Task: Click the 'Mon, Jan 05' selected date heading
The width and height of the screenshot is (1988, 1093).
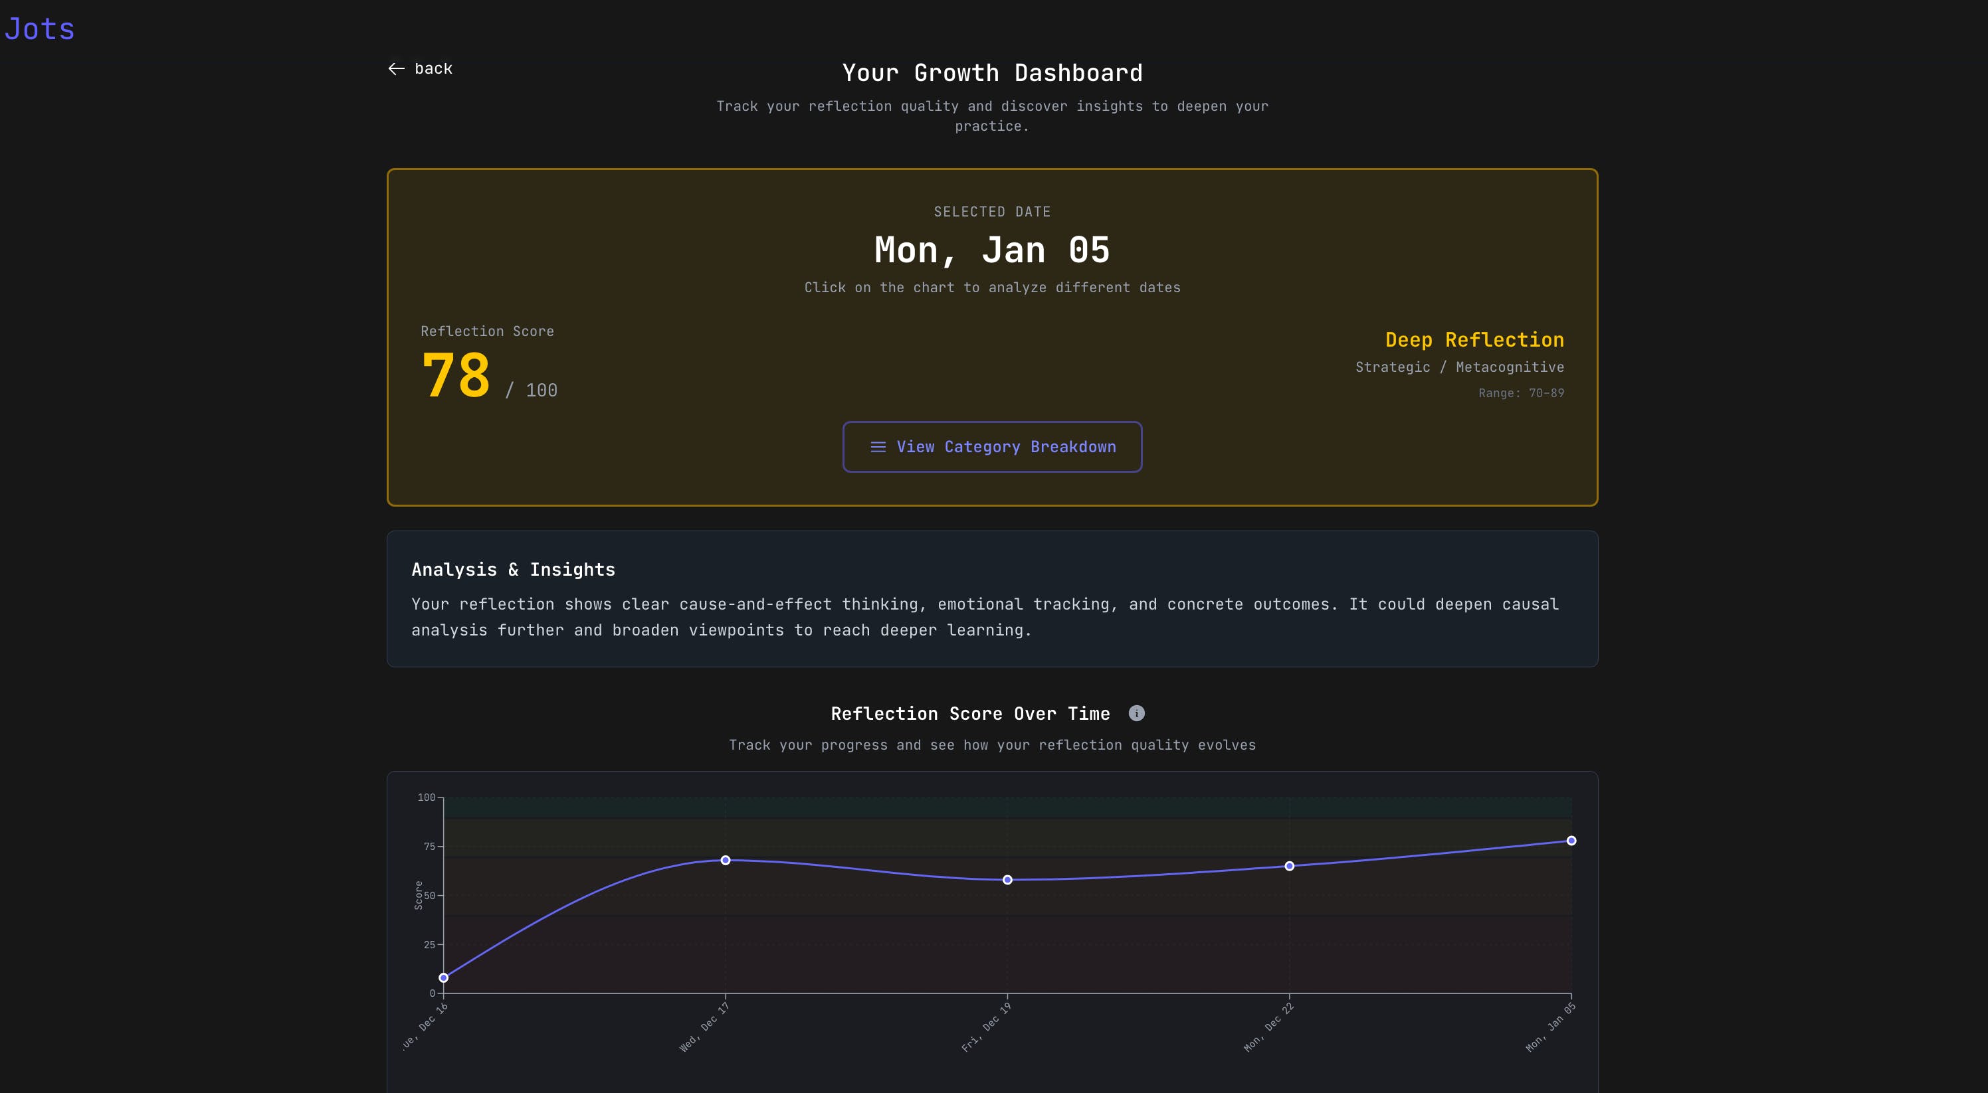Action: (992, 250)
